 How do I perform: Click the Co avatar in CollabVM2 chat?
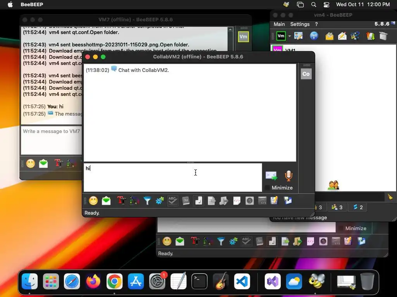(306, 74)
